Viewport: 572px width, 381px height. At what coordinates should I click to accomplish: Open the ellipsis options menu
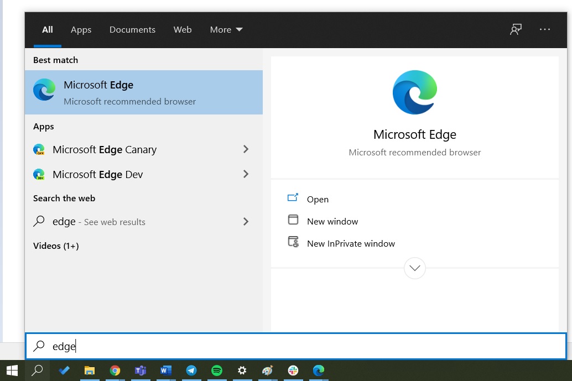pos(545,29)
